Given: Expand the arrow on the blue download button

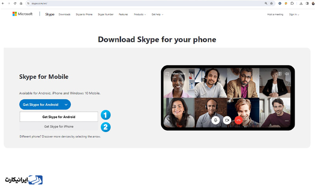Looking at the screenshot, I should tap(66, 104).
